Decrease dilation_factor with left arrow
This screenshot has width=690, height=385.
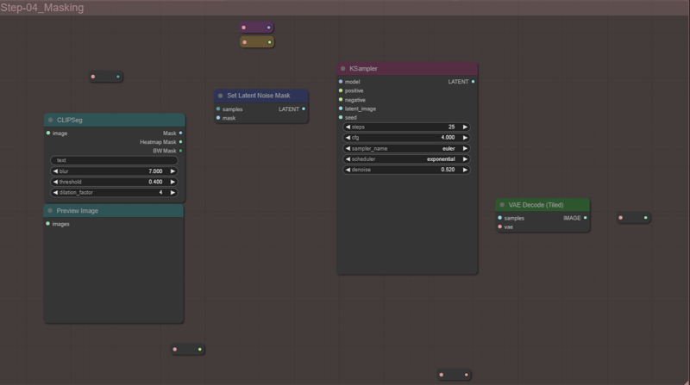pos(55,192)
